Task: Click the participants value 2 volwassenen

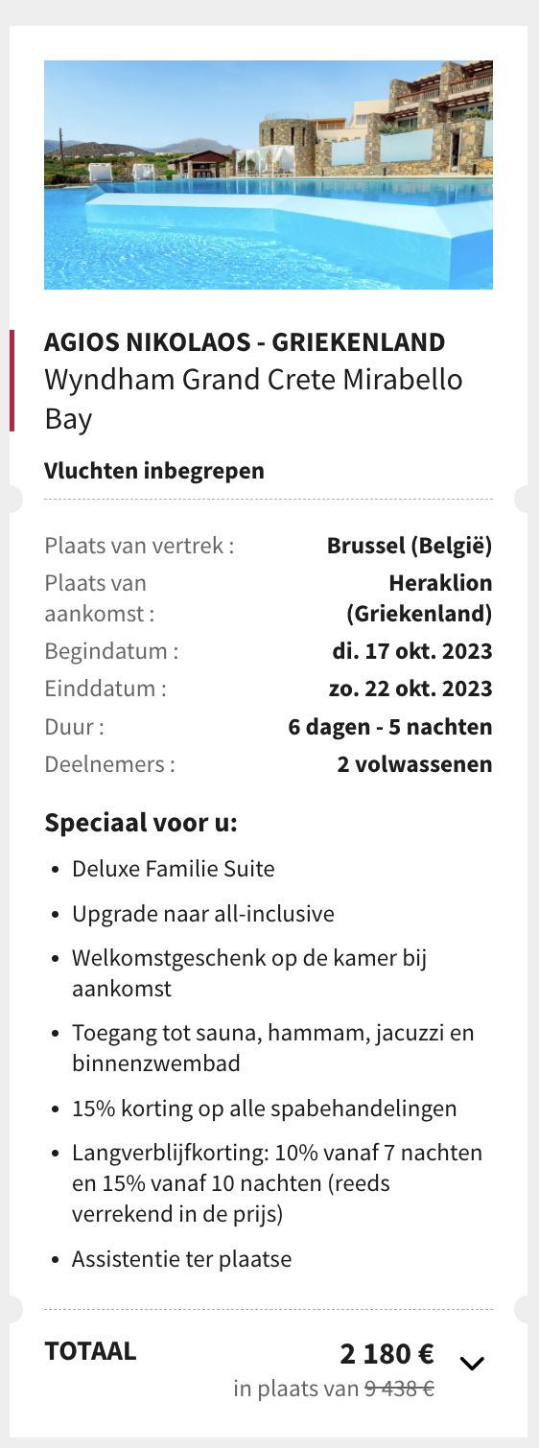Action: [x=414, y=764]
